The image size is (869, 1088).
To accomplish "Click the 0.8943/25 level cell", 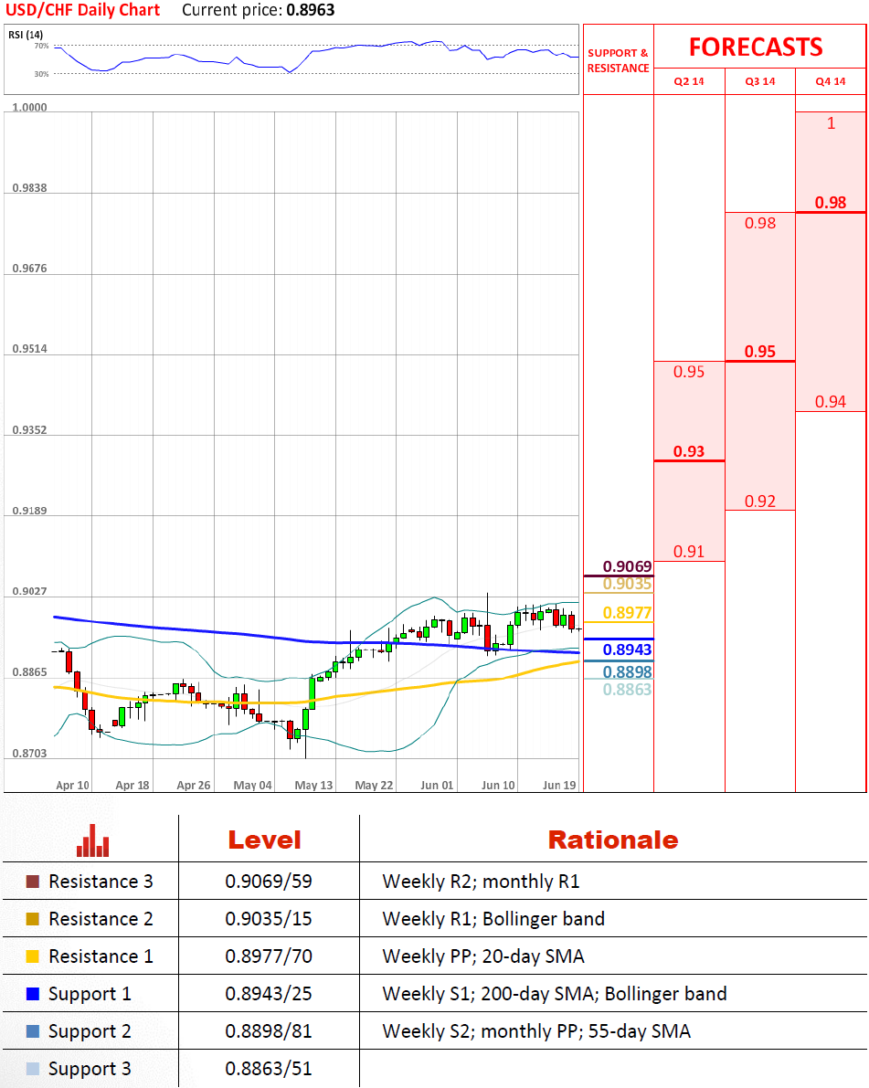I will click(269, 994).
